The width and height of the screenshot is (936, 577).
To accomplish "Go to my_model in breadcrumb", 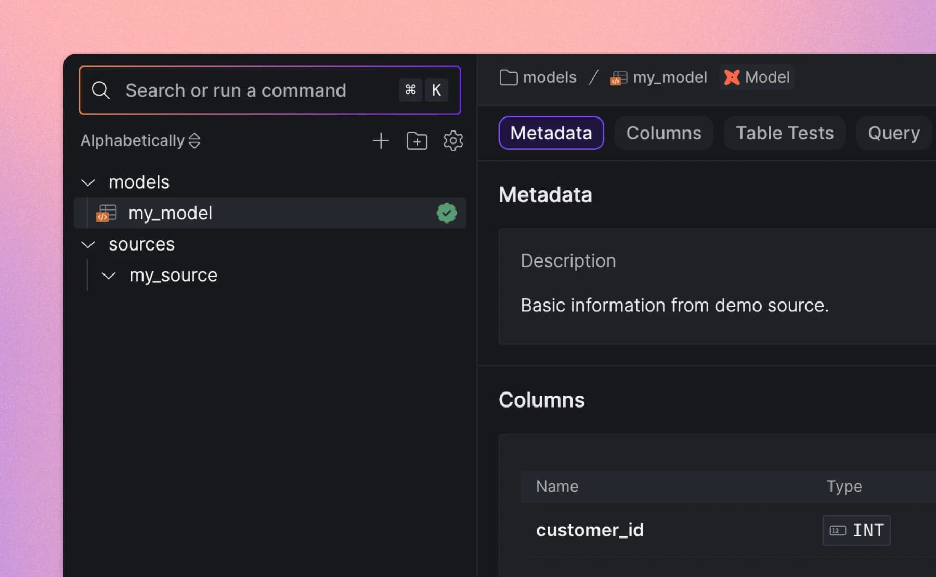I will pos(670,77).
